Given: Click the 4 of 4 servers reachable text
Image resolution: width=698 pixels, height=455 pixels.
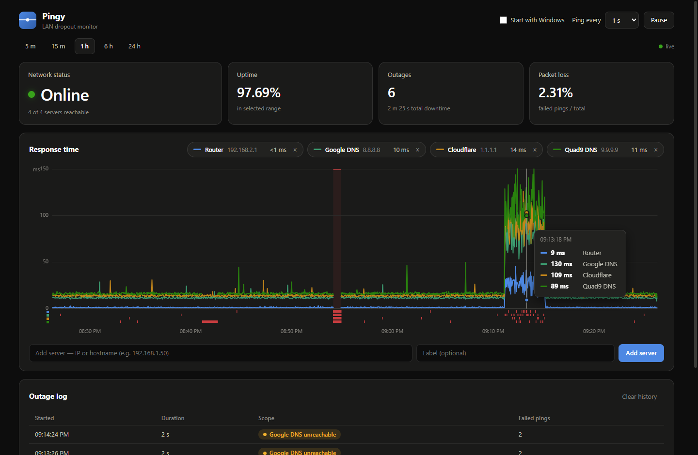Looking at the screenshot, I should tap(58, 112).
